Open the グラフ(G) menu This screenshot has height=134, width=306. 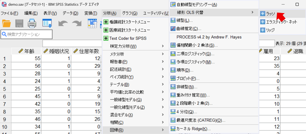pos(130,13)
